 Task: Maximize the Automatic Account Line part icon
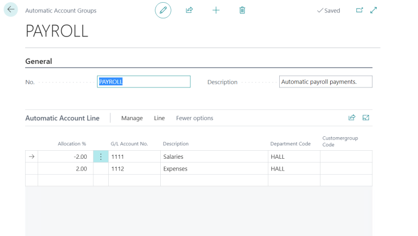click(x=365, y=117)
